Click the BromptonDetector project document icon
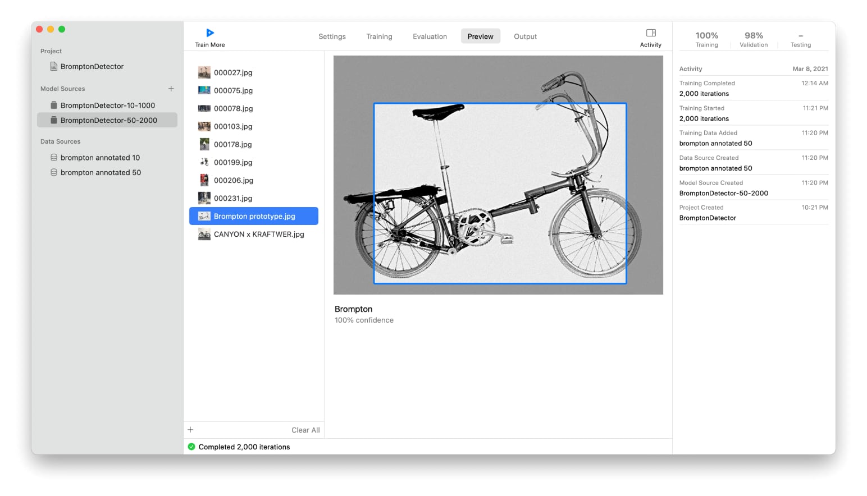Viewport: 867px width, 496px height. [x=54, y=66]
